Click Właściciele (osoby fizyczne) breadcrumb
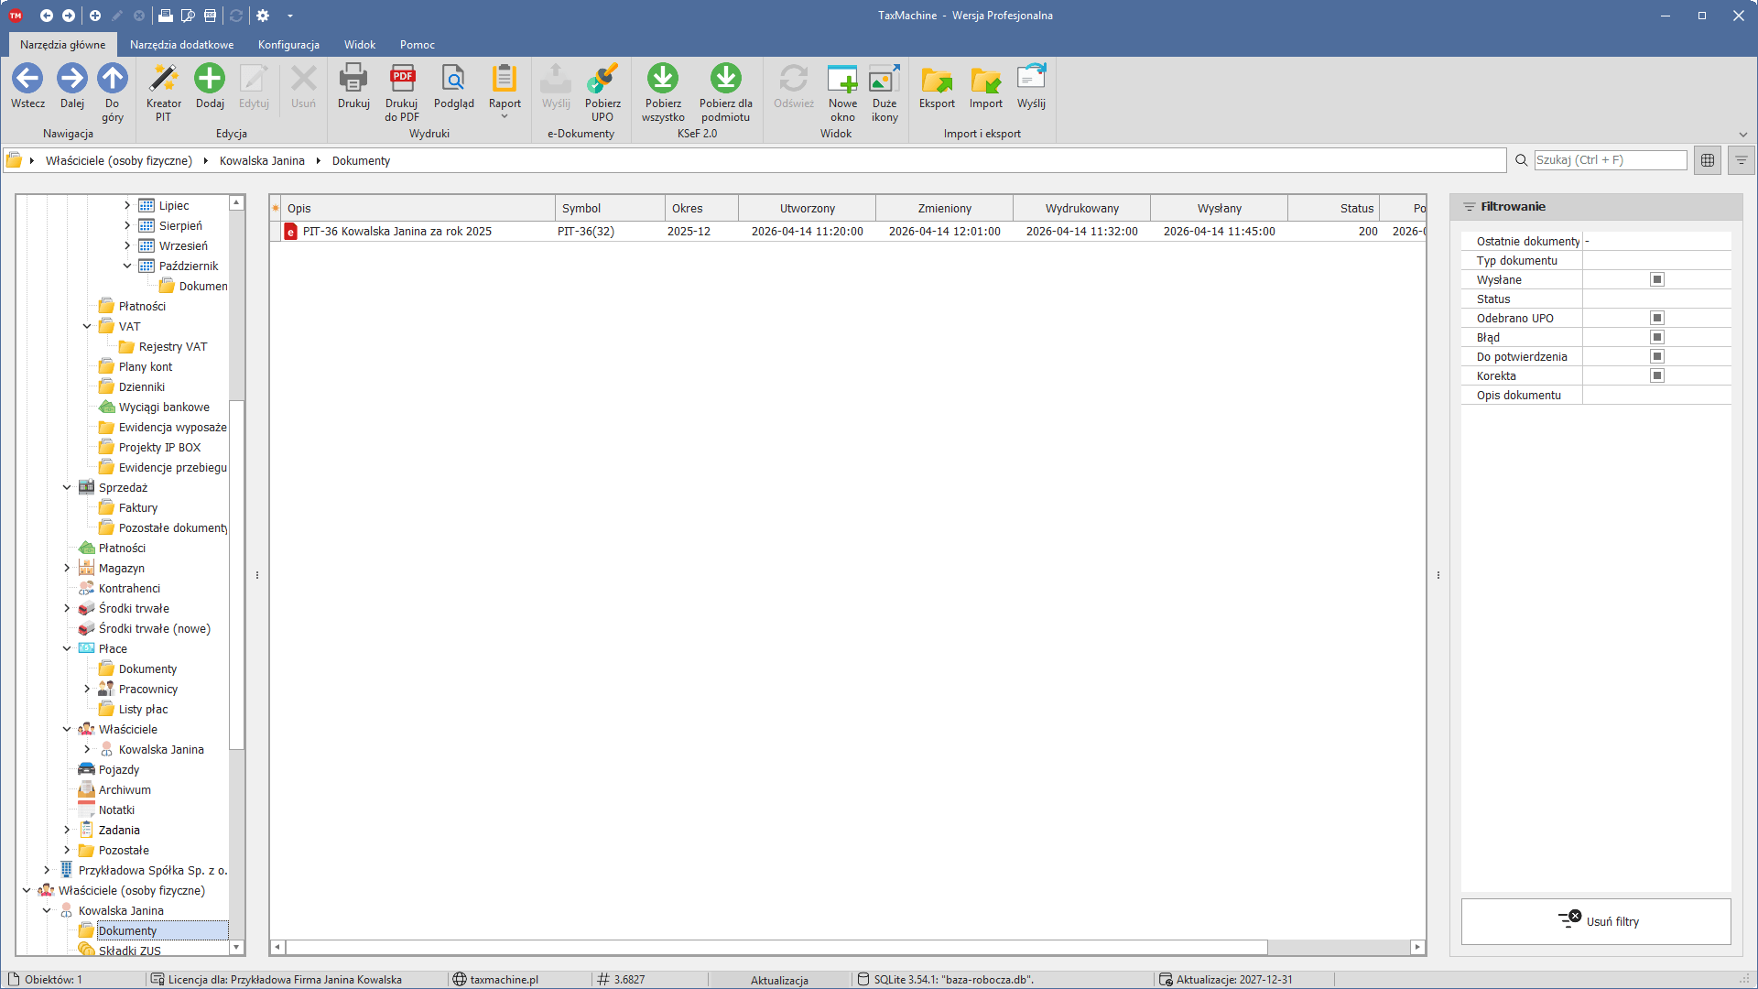 click(119, 160)
